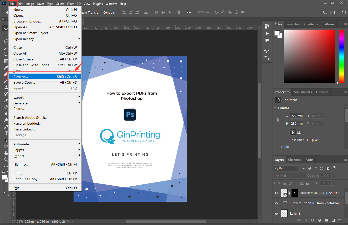
Task: Switch to the Swatches tab
Action: pos(293,24)
